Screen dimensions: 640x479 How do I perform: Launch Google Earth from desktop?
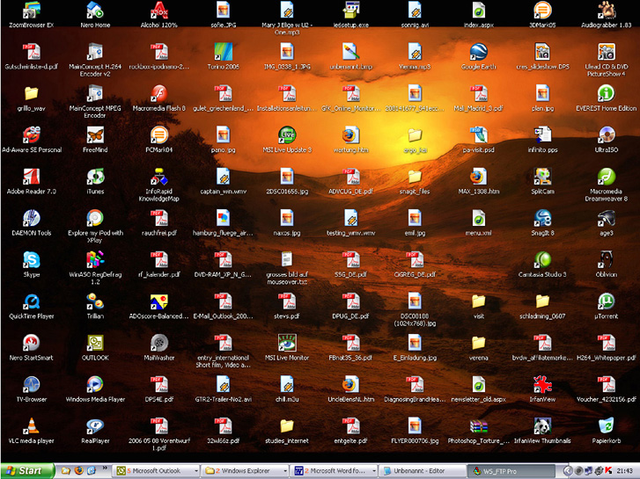pos(478,52)
